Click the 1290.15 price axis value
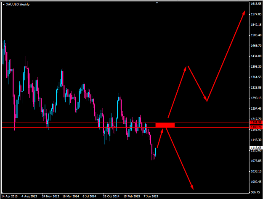The height and width of the screenshot is (199, 263). [x=256, y=98]
